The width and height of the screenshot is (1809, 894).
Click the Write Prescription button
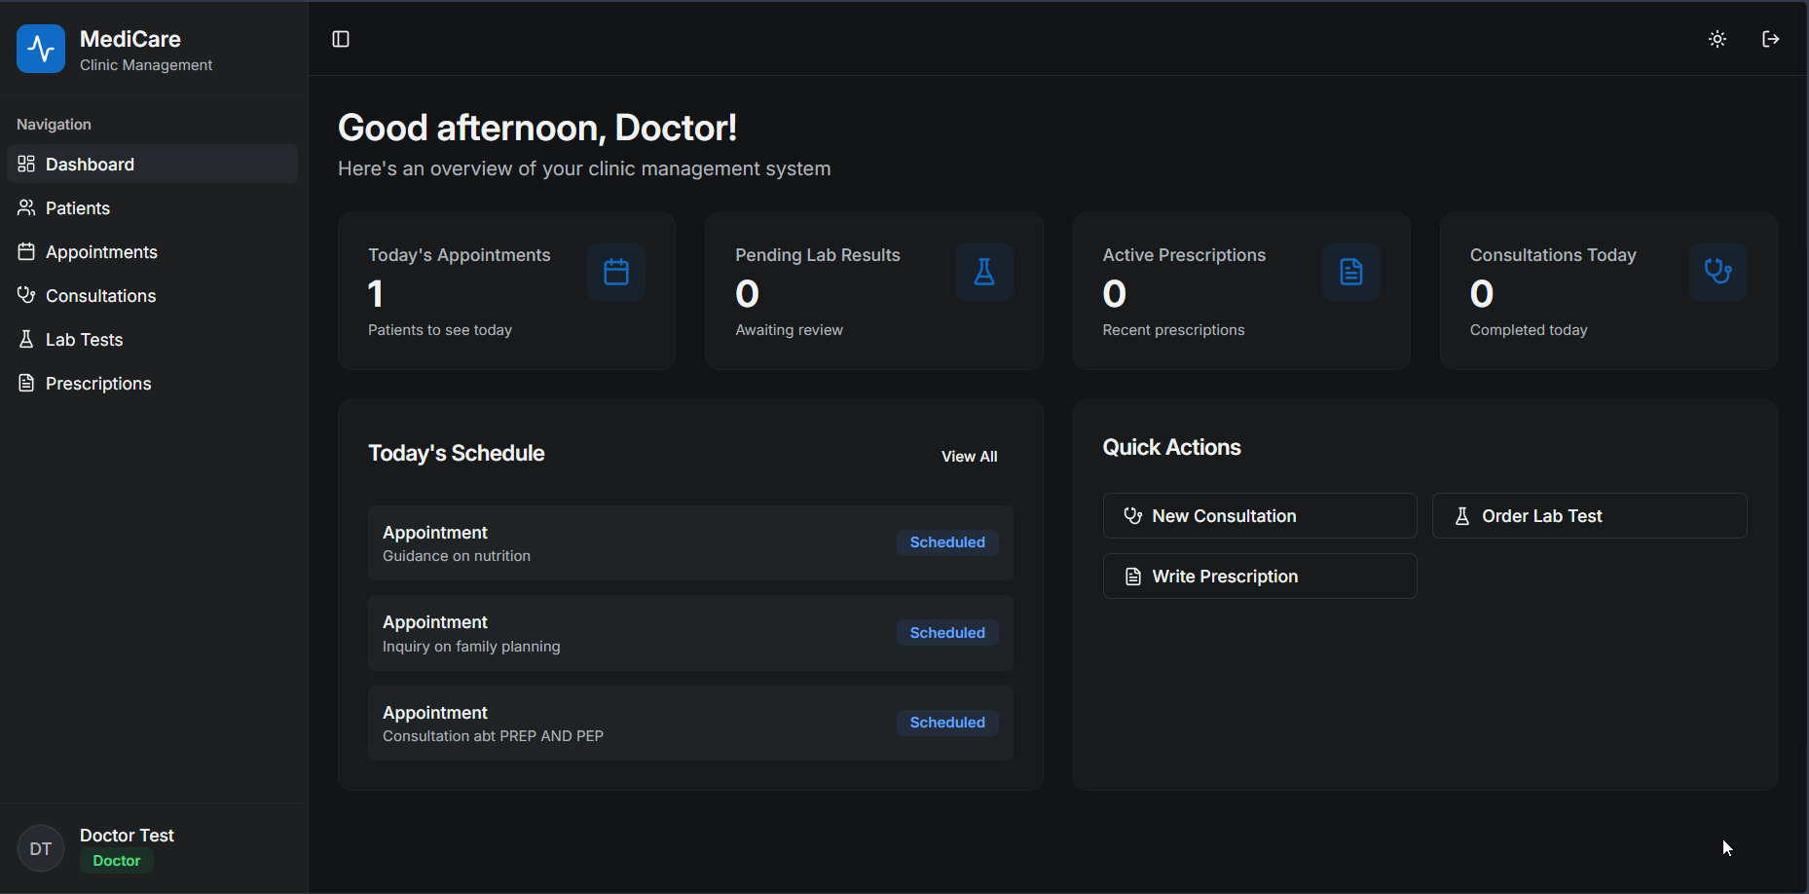coord(1259,577)
